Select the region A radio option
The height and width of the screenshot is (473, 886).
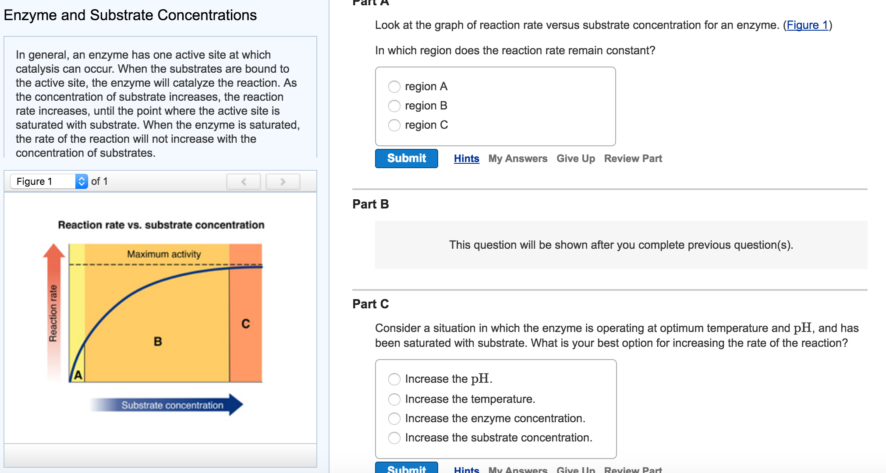394,87
